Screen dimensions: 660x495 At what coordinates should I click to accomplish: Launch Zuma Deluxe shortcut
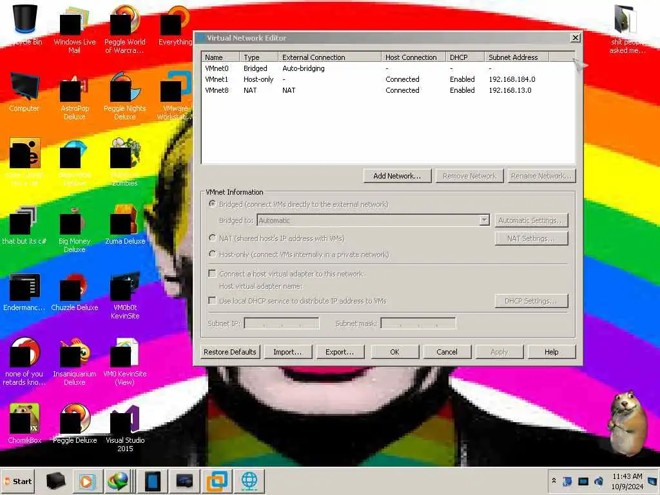[x=124, y=225]
